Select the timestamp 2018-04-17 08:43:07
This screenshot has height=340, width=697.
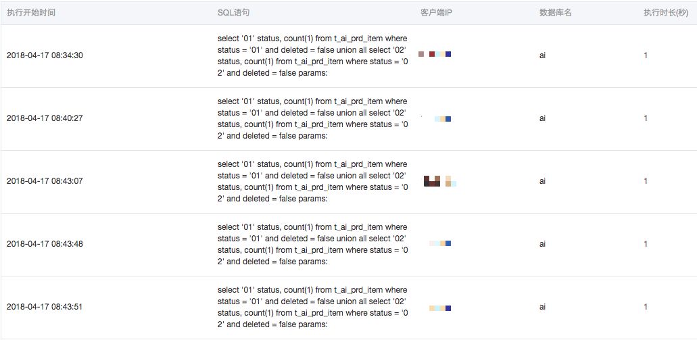coord(45,181)
